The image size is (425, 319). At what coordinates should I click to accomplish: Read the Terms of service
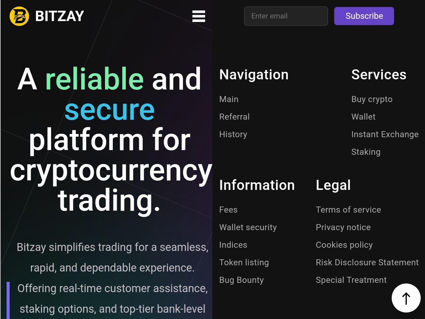click(348, 210)
